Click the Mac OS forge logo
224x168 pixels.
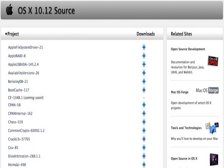tap(207, 90)
